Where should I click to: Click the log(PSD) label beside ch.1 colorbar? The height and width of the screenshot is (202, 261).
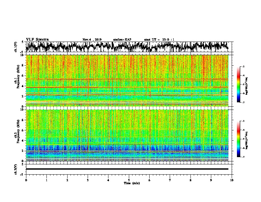point(247,86)
